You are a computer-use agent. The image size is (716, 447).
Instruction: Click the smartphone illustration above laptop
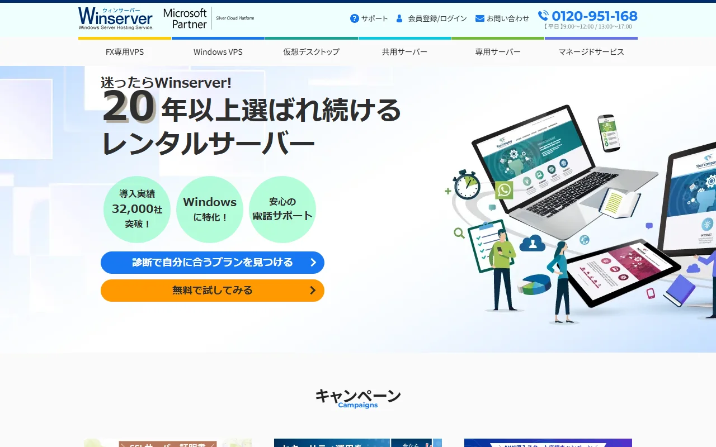(x=609, y=133)
